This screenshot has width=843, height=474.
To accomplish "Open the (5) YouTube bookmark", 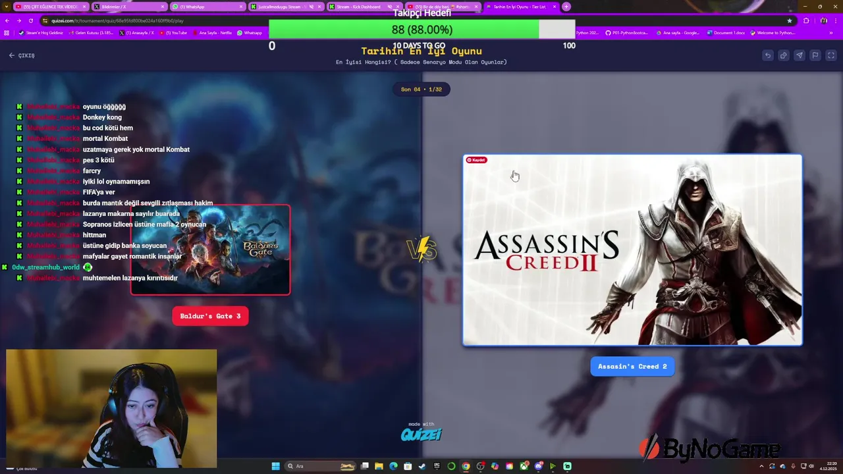I will [x=173, y=33].
